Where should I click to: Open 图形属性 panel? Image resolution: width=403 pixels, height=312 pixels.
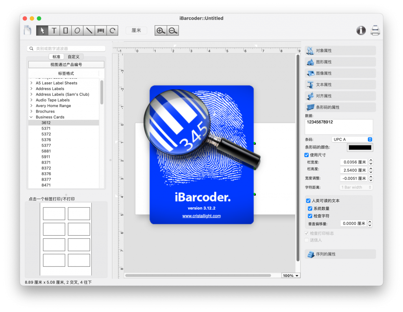pyautogui.click(x=340, y=62)
